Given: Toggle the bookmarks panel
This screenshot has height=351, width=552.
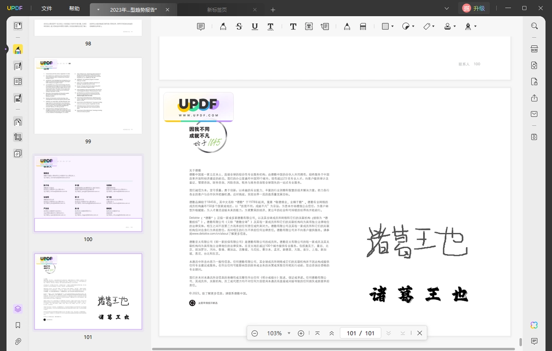Looking at the screenshot, I should pos(18,325).
